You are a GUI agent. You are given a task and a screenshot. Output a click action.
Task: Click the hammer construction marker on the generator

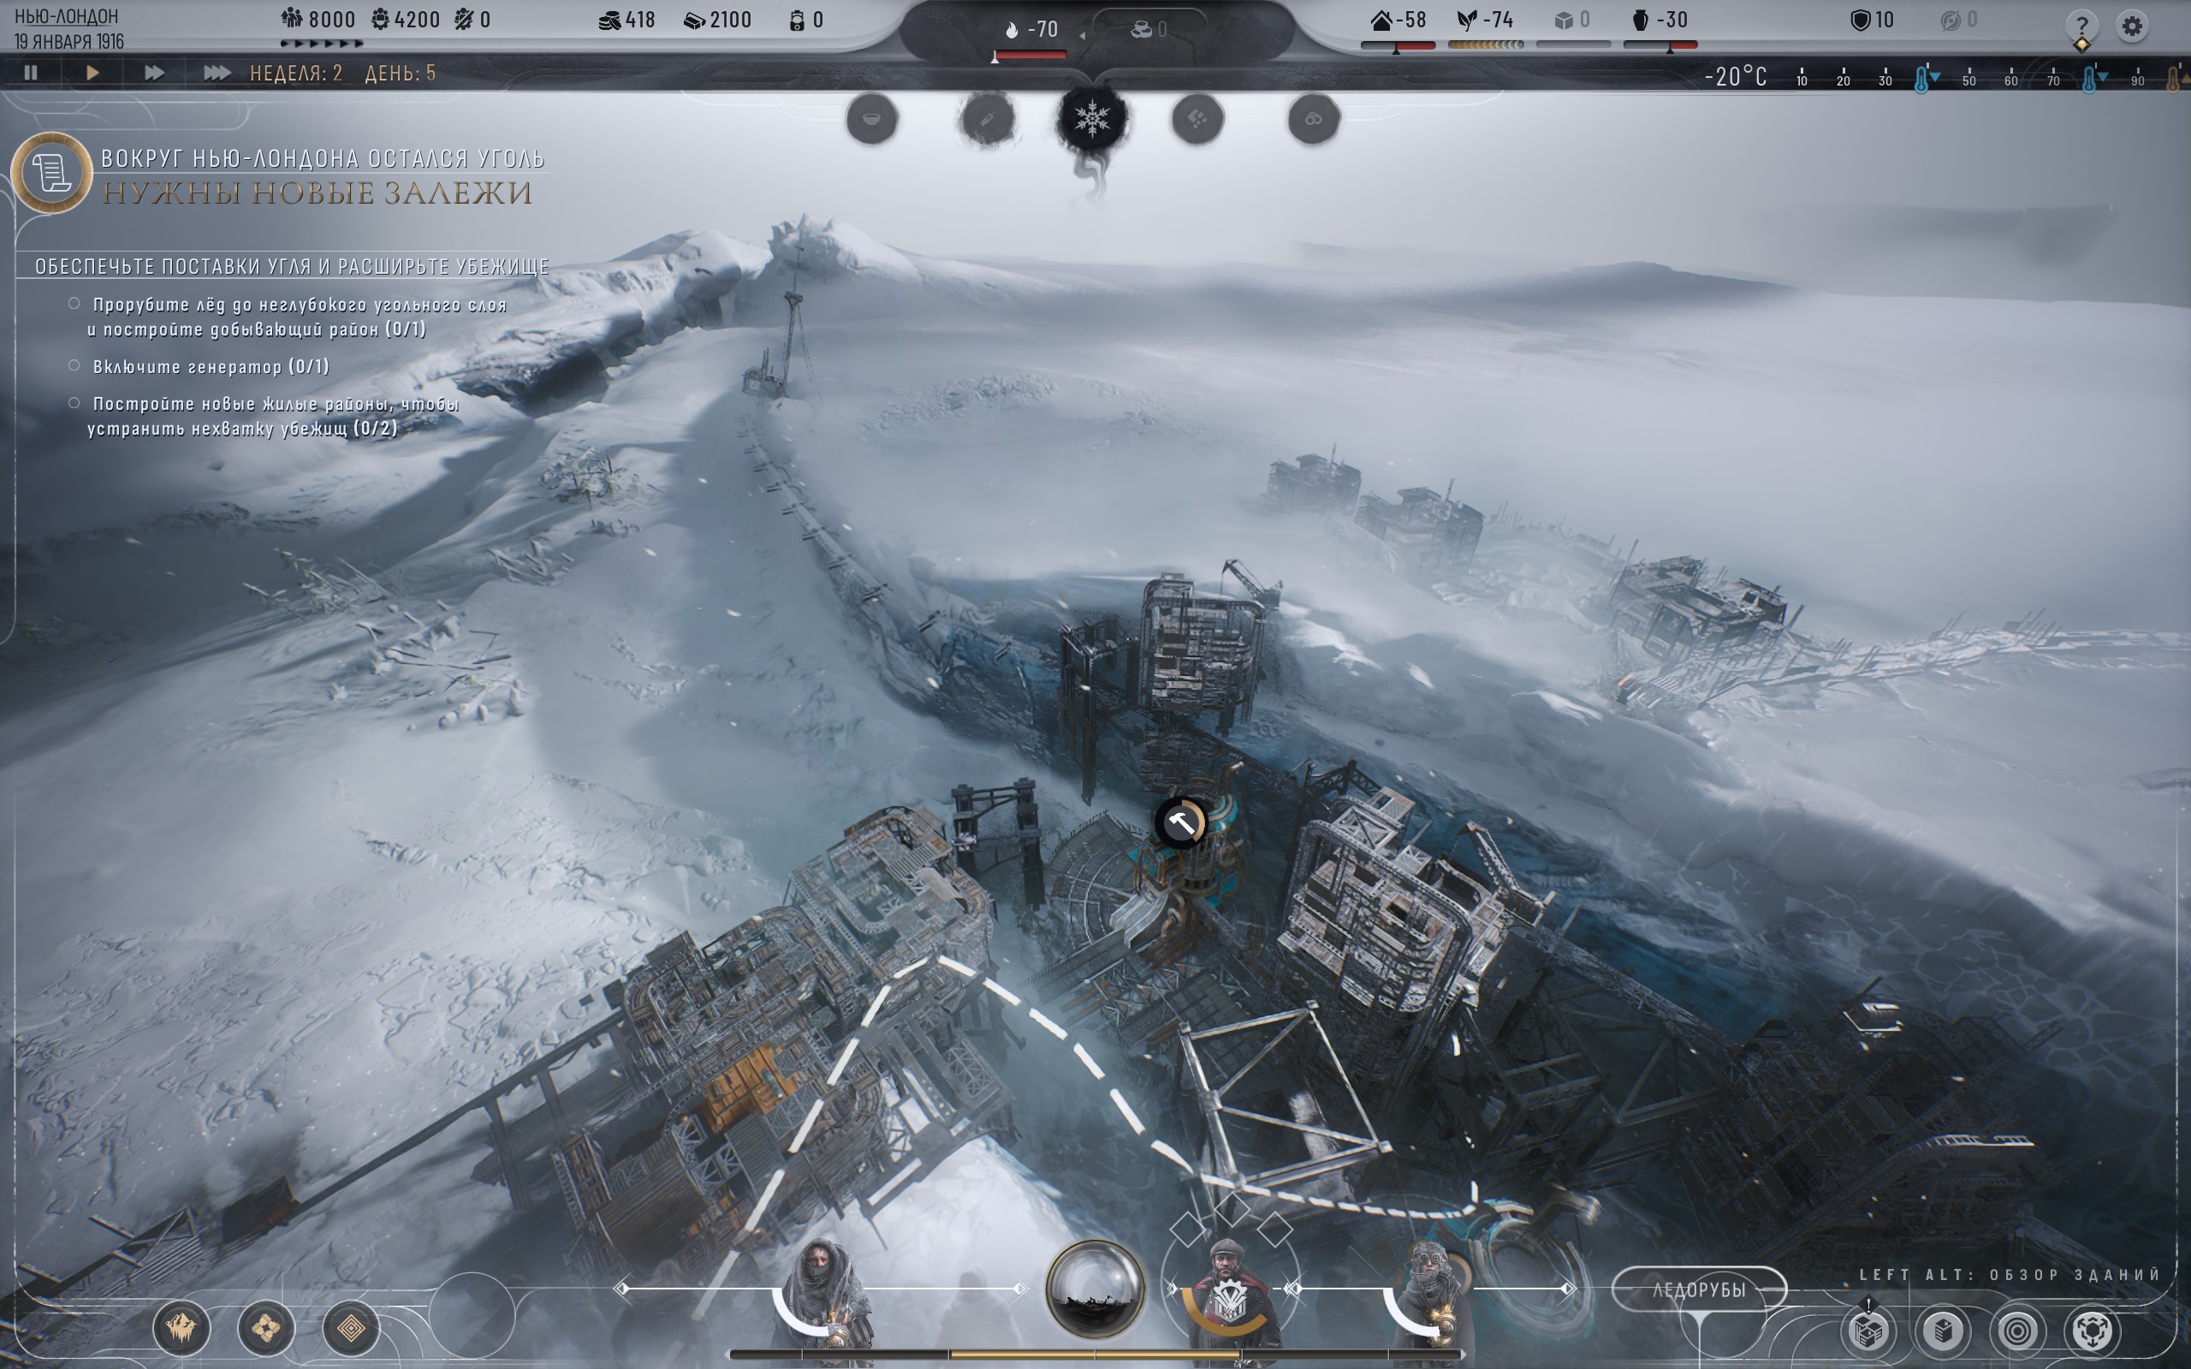tap(1180, 822)
